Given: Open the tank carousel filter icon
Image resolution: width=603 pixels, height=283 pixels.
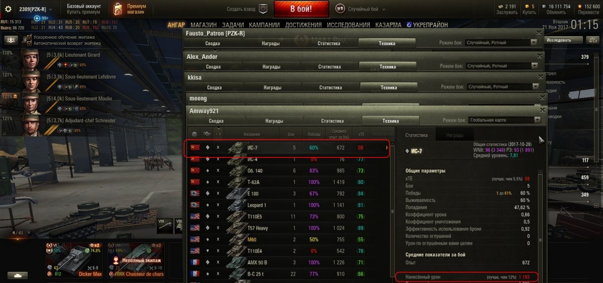Looking at the screenshot, I should click(18, 275).
